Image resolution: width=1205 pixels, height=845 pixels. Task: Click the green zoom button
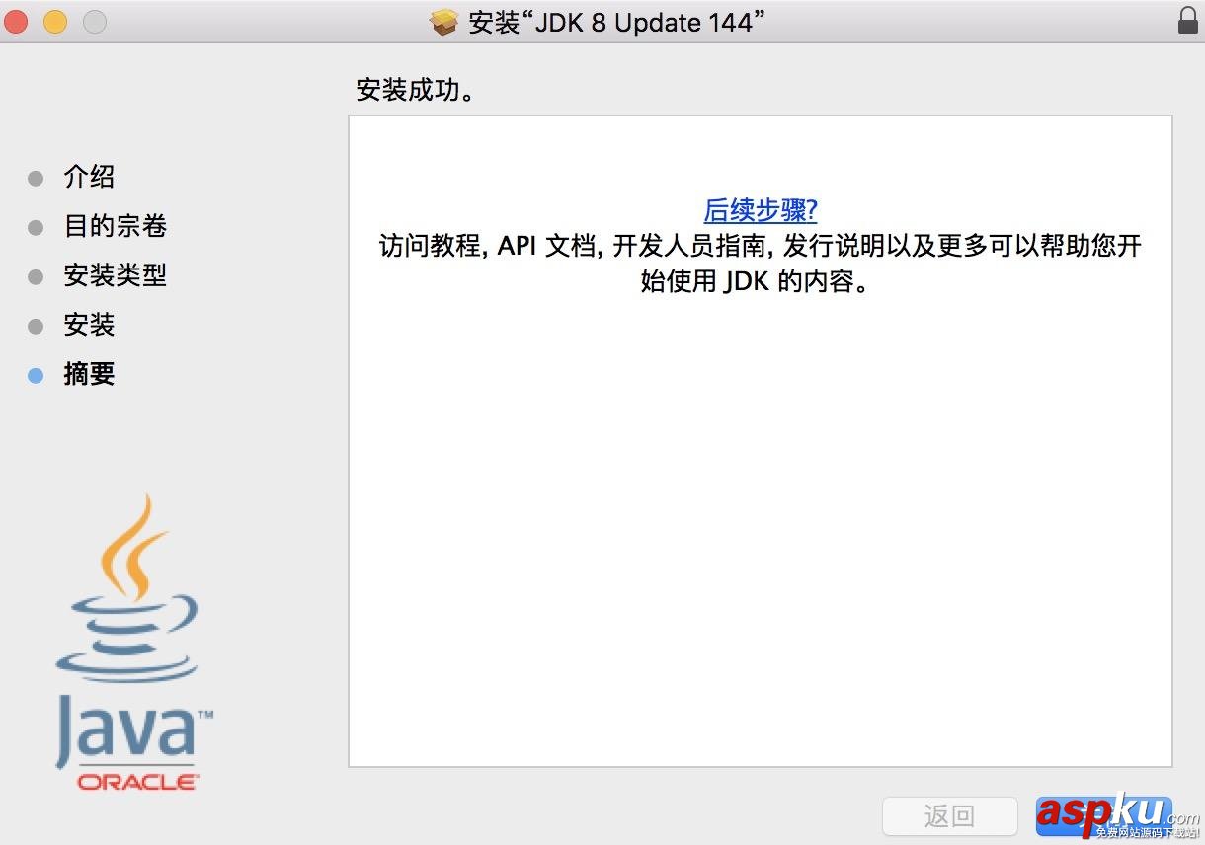click(x=94, y=21)
